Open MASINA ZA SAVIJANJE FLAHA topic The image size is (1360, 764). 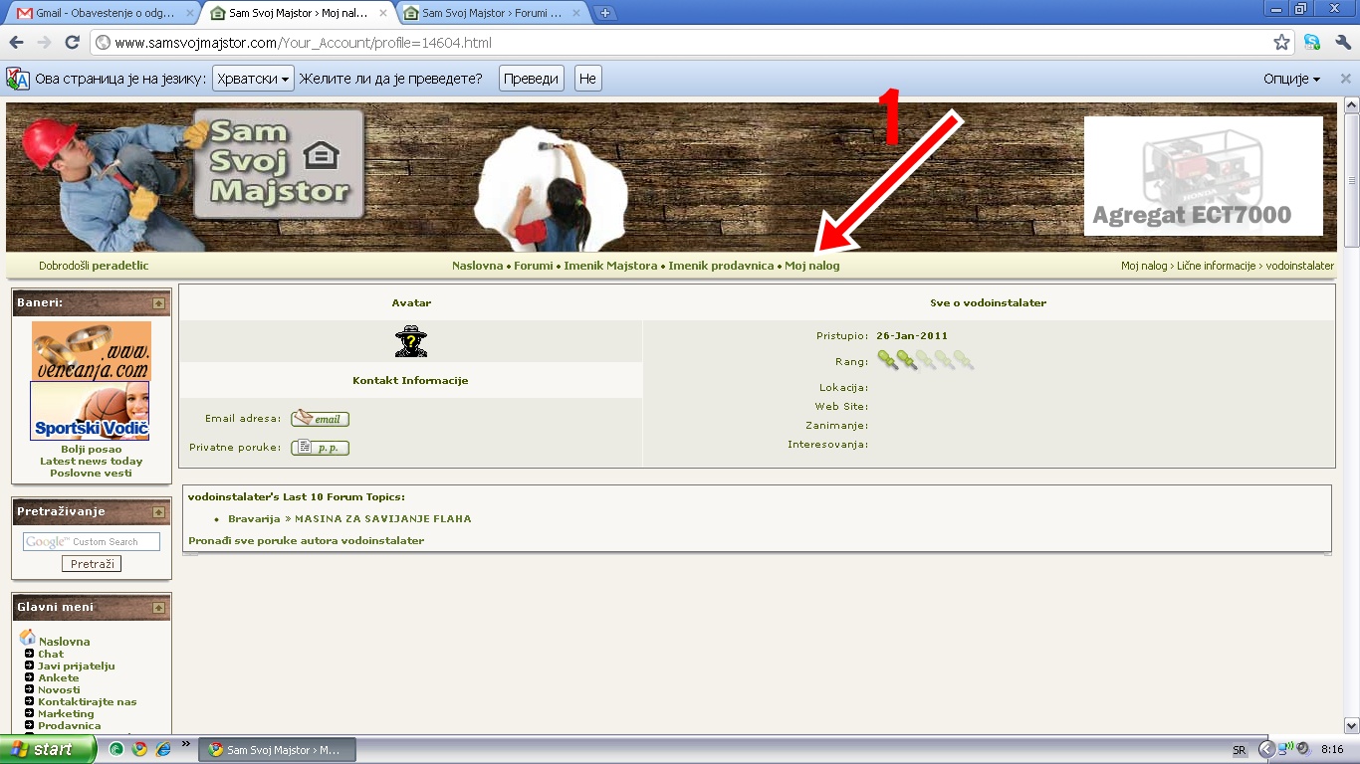[x=382, y=518]
